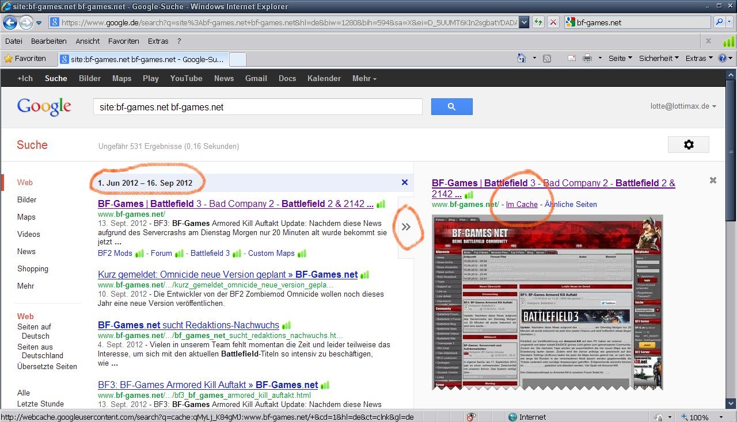
Task: Click the refresh page icon in address bar
Action: 538,22
